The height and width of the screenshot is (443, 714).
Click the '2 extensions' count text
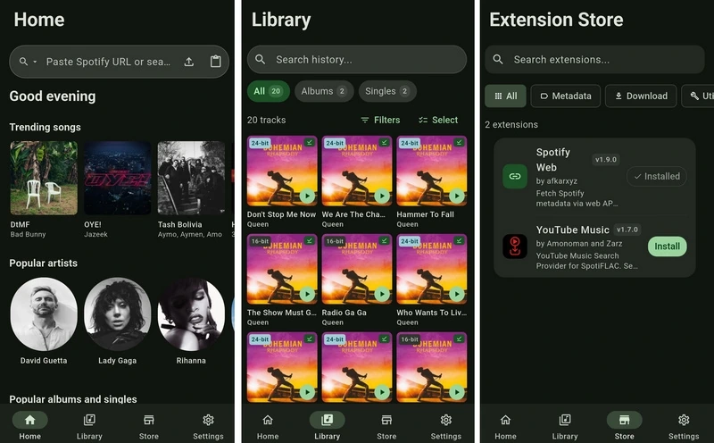coord(511,124)
